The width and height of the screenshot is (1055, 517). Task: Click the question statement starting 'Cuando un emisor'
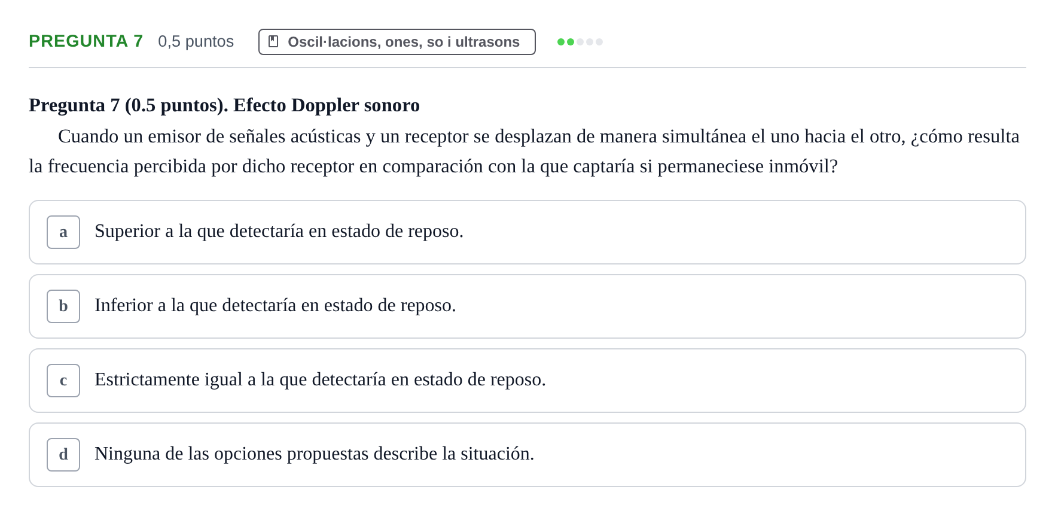click(x=524, y=151)
